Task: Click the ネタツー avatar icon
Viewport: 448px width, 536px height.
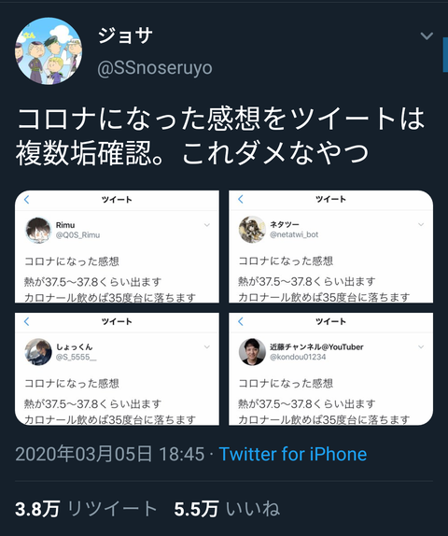Action: tap(252, 230)
